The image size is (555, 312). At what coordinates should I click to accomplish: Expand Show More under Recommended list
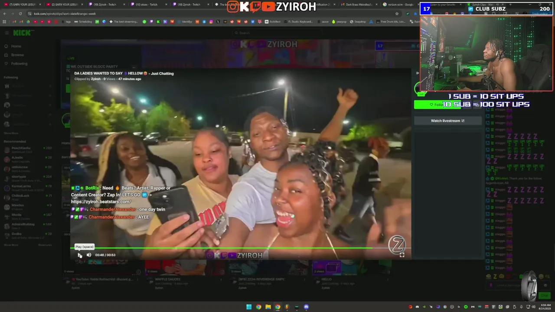pyautogui.click(x=11, y=245)
